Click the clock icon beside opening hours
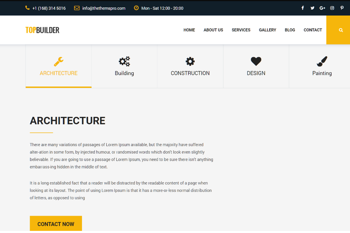The height and width of the screenshot is (233, 350). pos(136,8)
